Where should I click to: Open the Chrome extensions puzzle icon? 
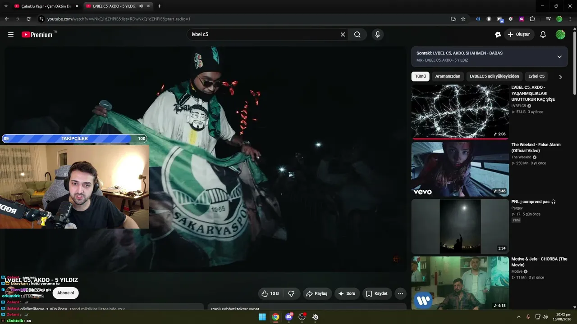(x=532, y=19)
